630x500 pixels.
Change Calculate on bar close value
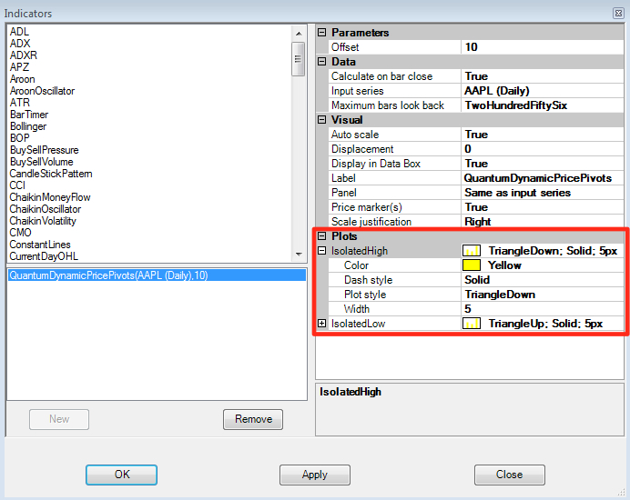coord(543,76)
